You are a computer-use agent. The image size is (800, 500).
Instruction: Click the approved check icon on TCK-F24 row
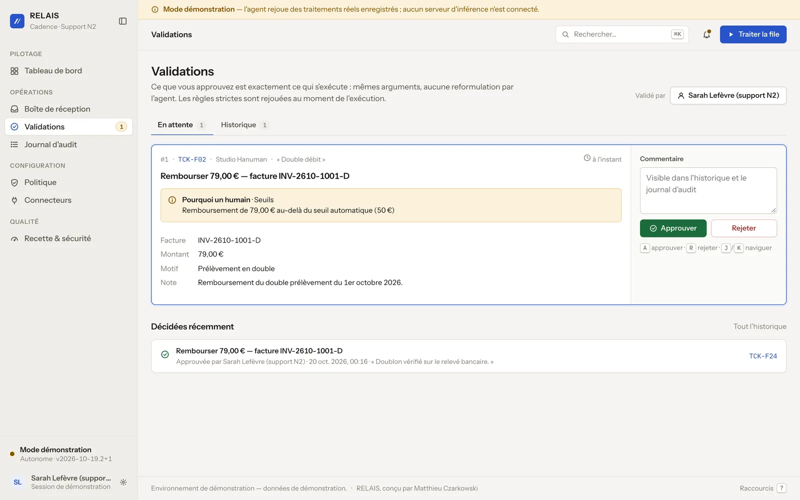tap(165, 354)
